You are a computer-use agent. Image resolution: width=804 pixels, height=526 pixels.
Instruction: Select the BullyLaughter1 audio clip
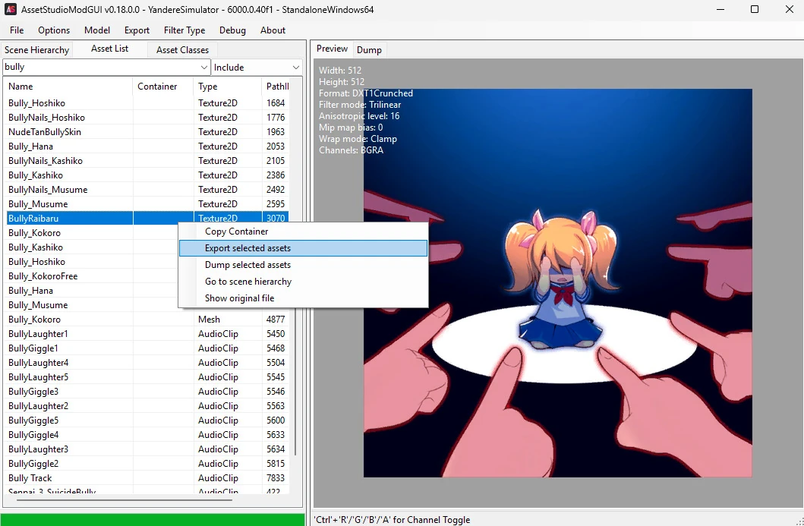pos(148,334)
